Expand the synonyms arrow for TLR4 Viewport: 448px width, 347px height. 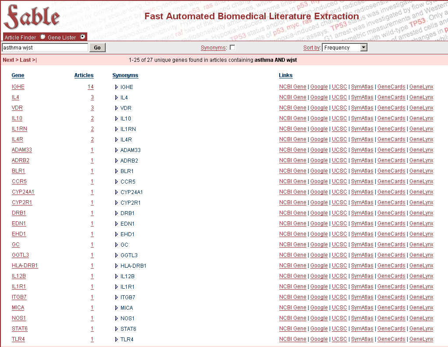pos(117,340)
